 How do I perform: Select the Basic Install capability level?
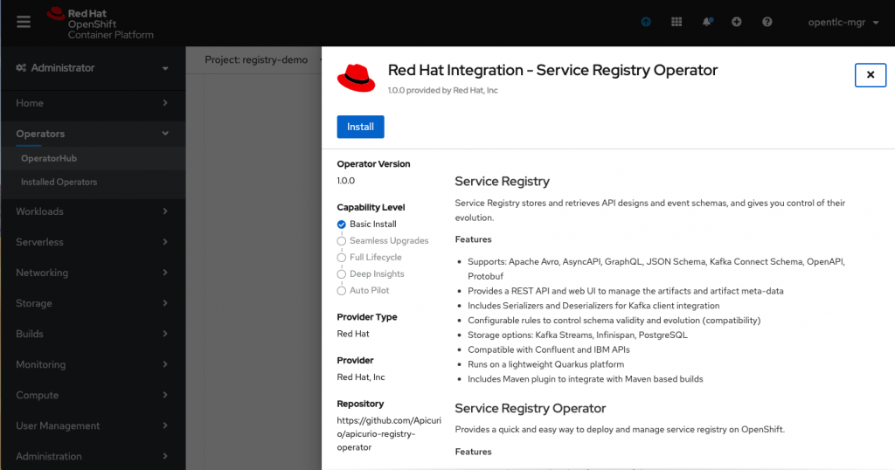[x=366, y=225]
